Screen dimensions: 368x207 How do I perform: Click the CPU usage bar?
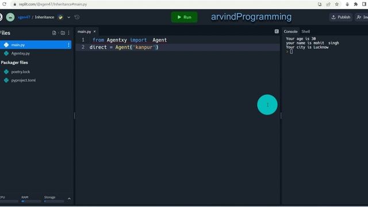9,201
